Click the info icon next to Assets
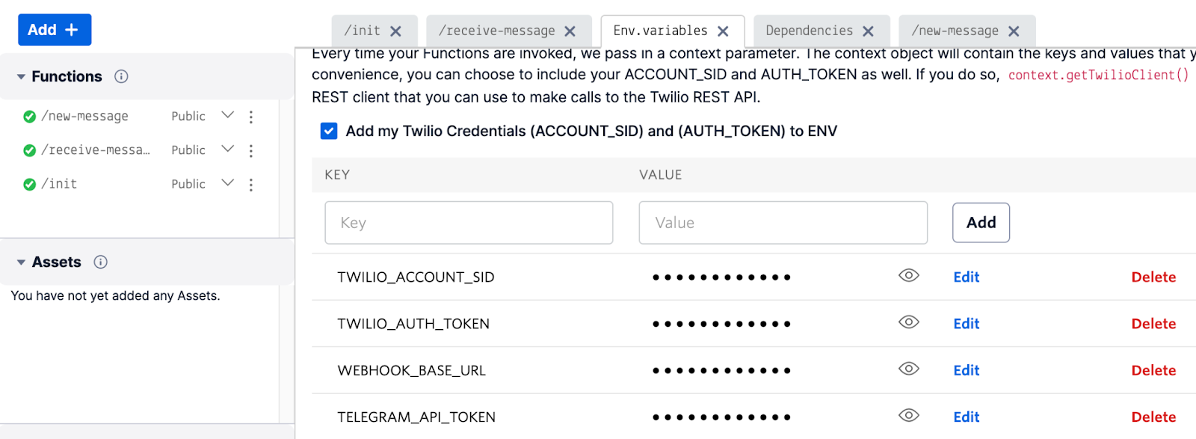Image resolution: width=1196 pixels, height=439 pixels. point(100,262)
